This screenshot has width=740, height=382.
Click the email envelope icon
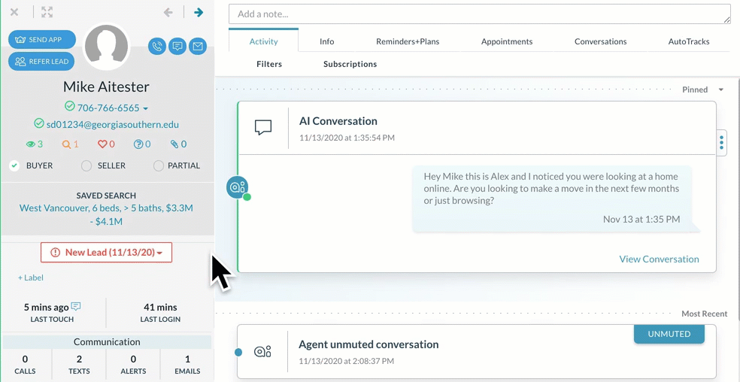[x=198, y=47]
